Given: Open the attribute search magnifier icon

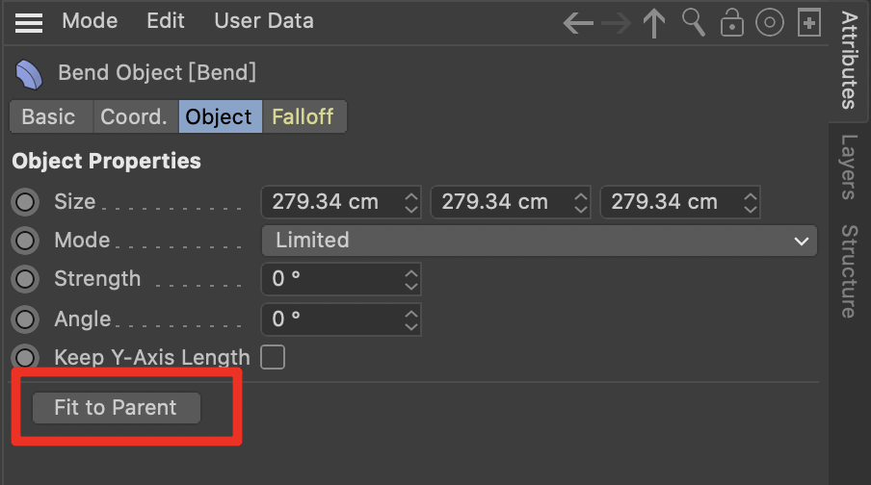Looking at the screenshot, I should tap(693, 22).
